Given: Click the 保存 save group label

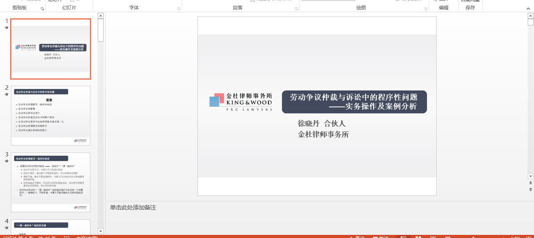Looking at the screenshot, I should (470, 8).
